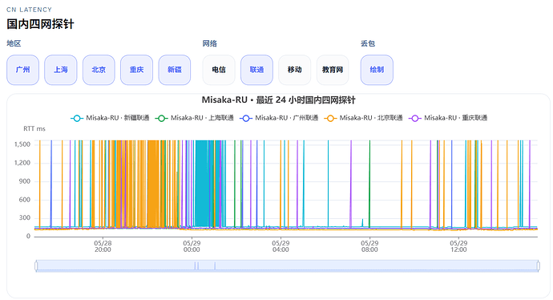
Task: Click the cyan 新疆联通 legend marker
Action: pyautogui.click(x=77, y=118)
